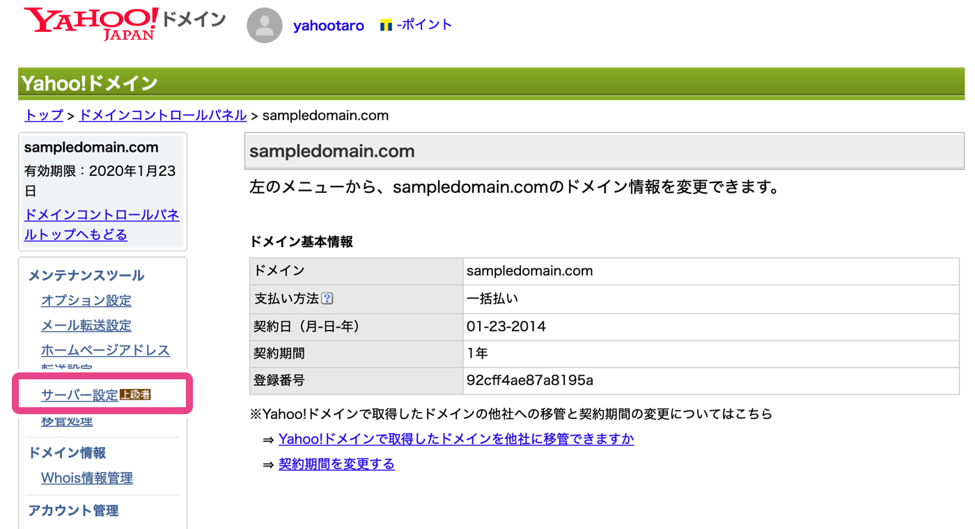Open ホームページアドレス sidebar item
Image resolution: width=975 pixels, height=529 pixels.
(x=105, y=351)
